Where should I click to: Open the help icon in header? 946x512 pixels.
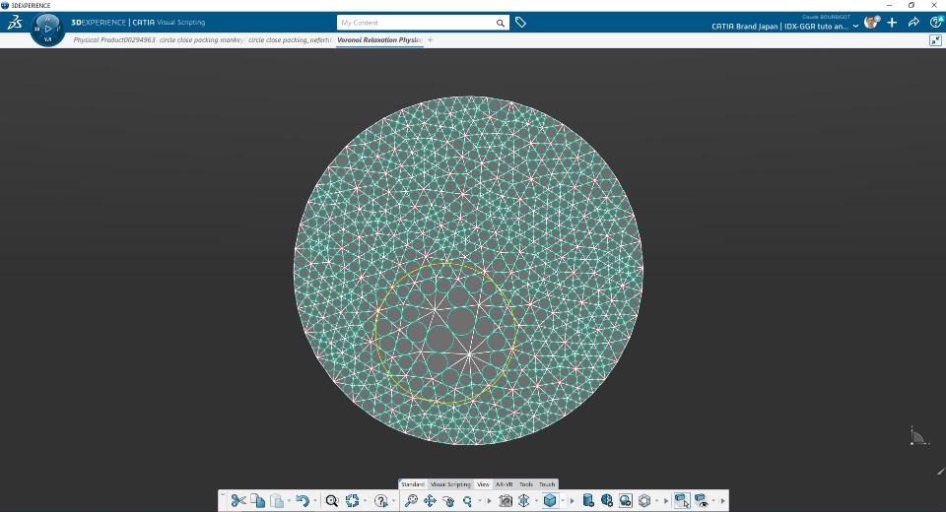coord(936,23)
